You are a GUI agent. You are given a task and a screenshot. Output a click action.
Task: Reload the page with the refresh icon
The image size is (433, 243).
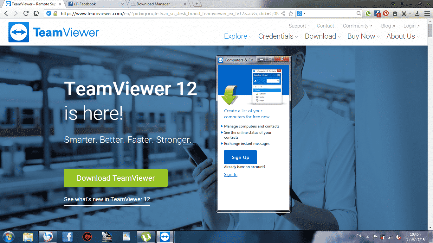tap(26, 14)
